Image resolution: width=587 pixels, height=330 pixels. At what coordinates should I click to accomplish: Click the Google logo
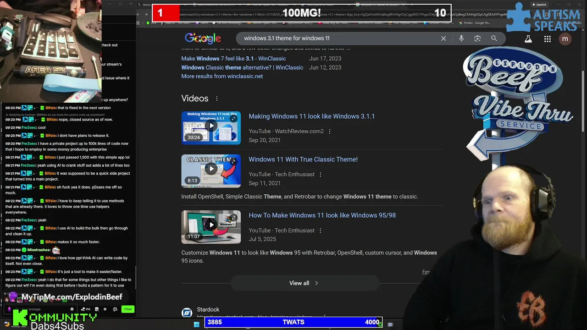(x=203, y=38)
